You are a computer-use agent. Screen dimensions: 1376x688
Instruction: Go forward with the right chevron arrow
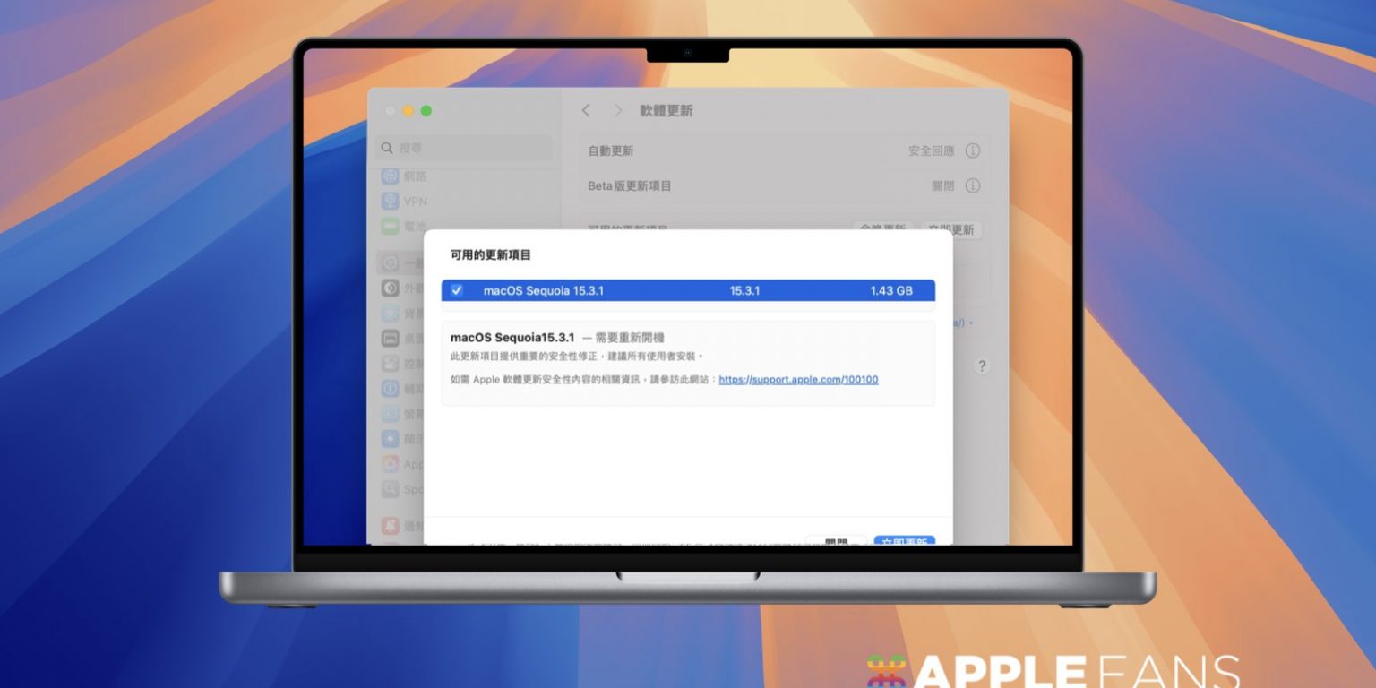[617, 110]
